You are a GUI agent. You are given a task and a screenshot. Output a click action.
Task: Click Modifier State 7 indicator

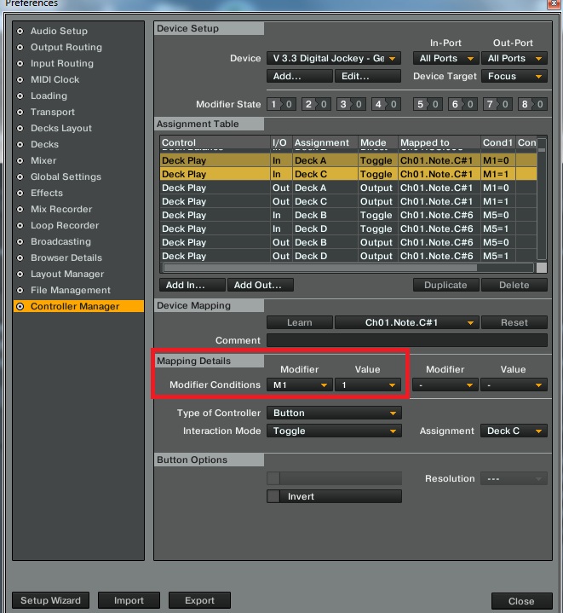(x=497, y=104)
